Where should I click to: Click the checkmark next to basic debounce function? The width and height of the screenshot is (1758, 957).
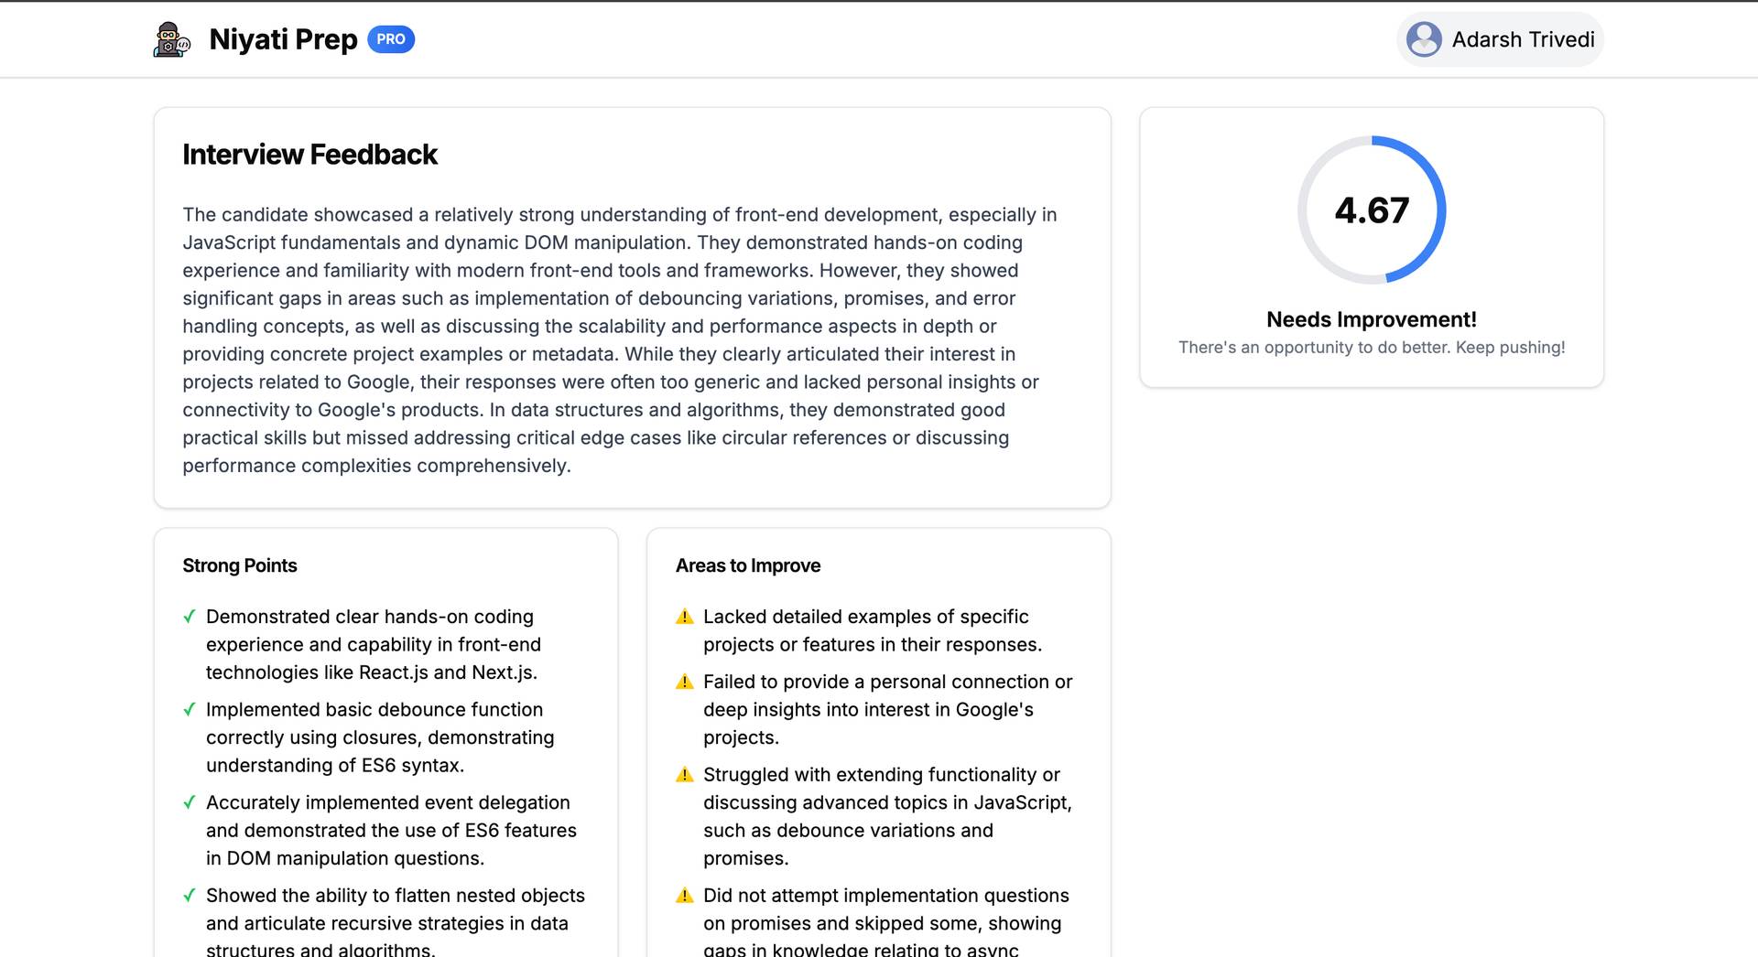190,709
